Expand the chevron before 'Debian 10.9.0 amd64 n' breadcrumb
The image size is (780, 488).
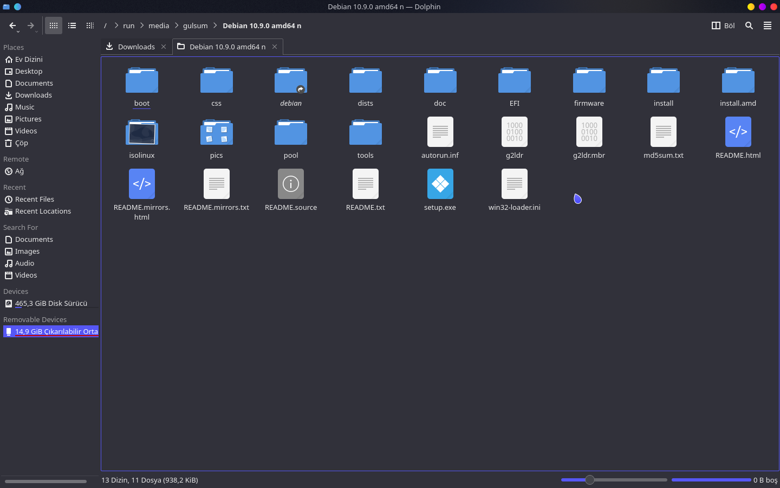coord(216,25)
